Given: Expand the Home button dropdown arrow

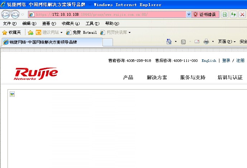Looking at the screenshot, I should coord(176,42).
